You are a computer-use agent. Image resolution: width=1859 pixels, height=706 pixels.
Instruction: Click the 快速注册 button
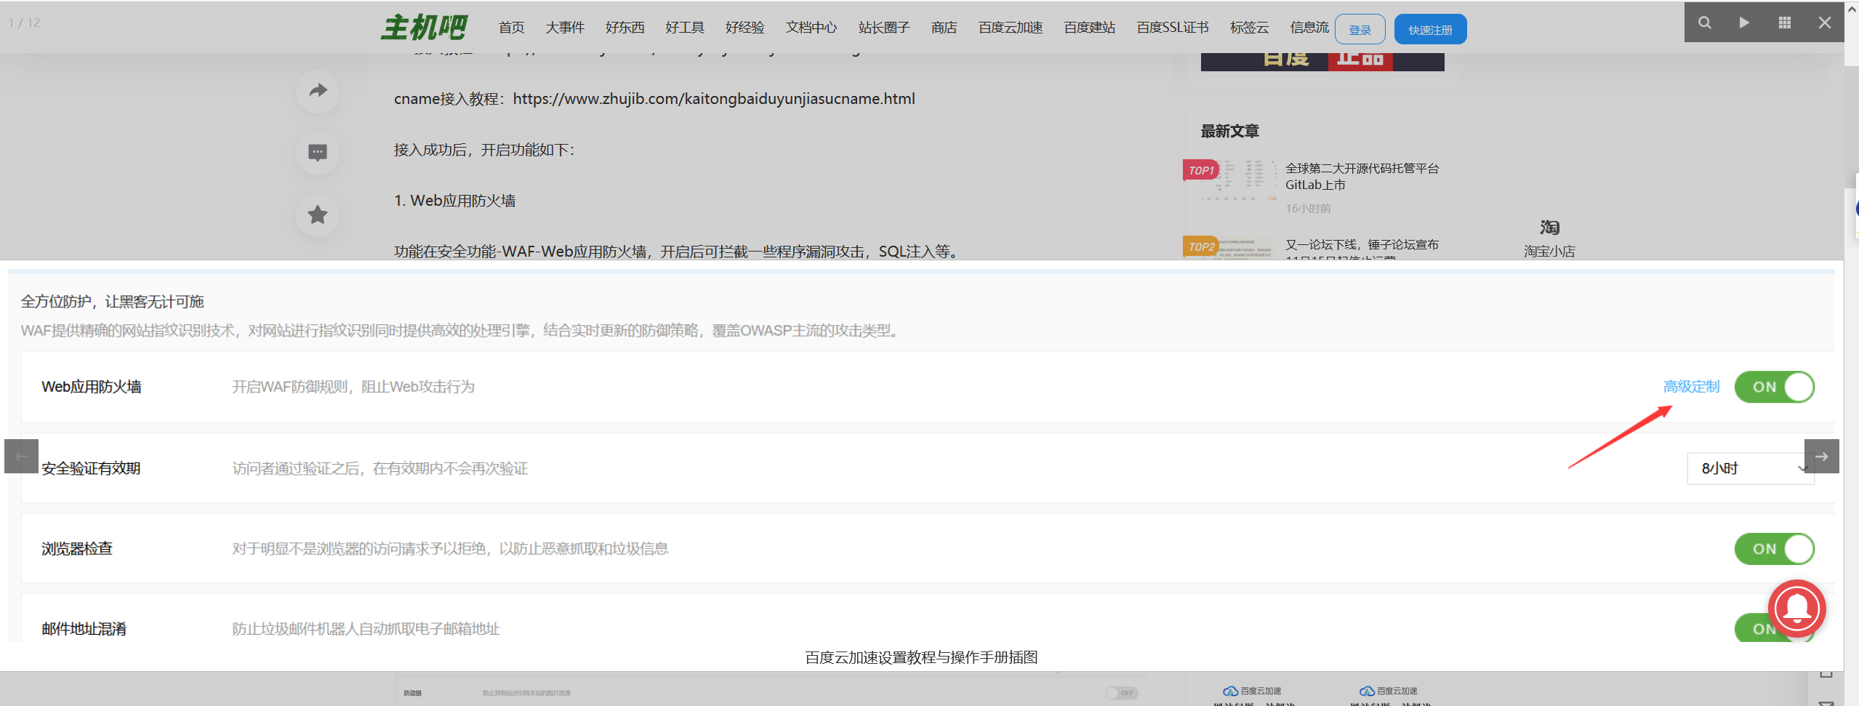tap(1430, 29)
